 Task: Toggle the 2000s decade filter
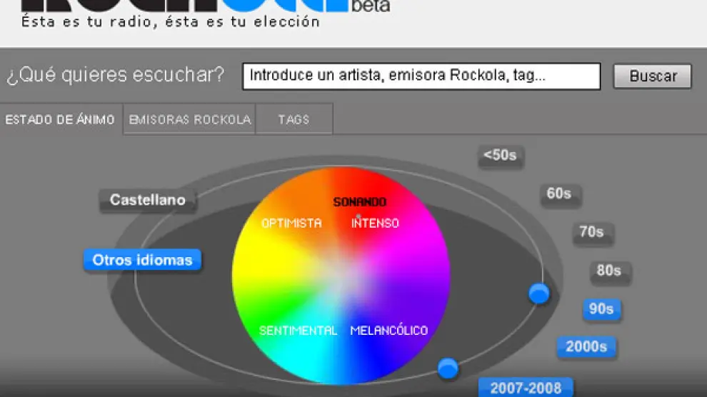[586, 347]
